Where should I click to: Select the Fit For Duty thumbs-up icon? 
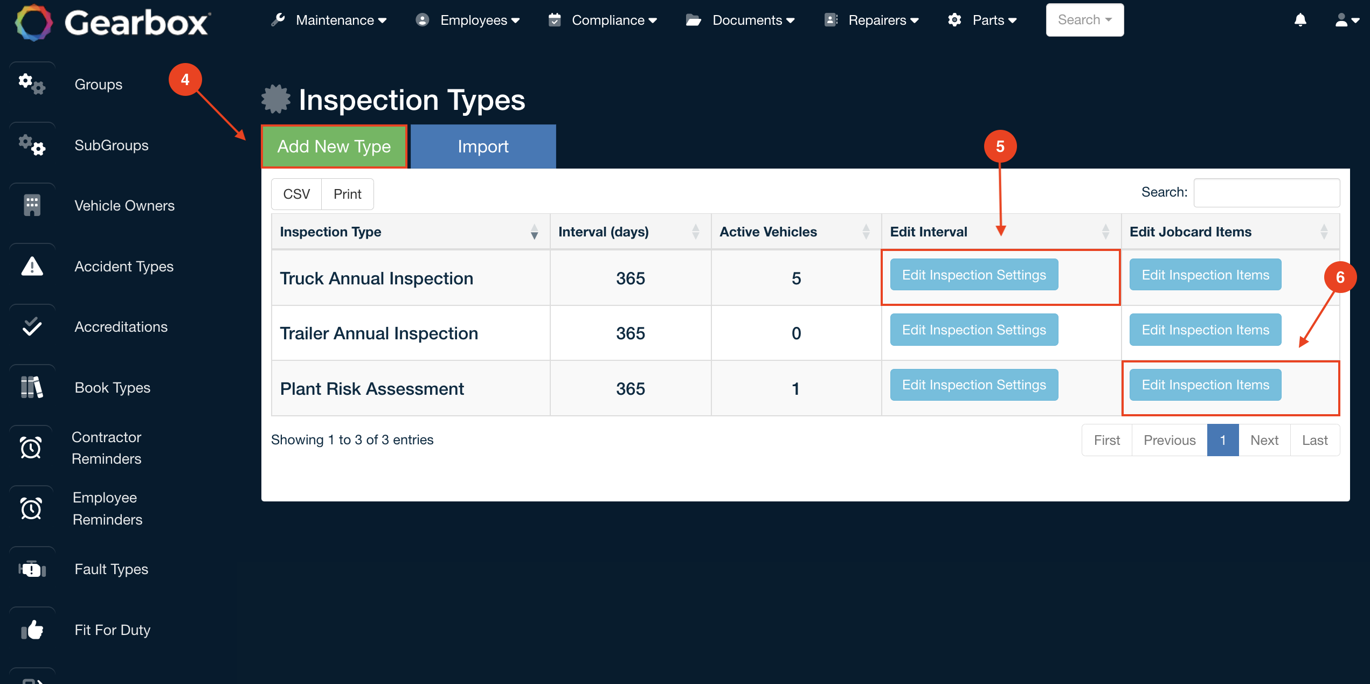pos(32,630)
